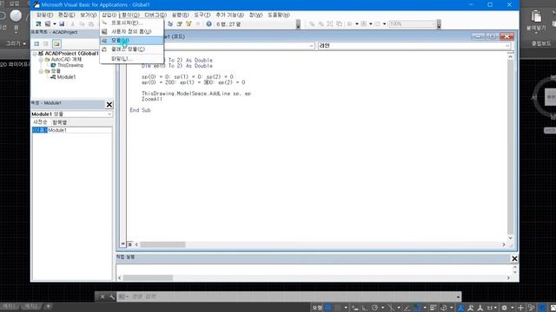This screenshot has height=312, width=556.
Task: Collapse the AutoCAD 개체 folder node
Action: (41, 60)
